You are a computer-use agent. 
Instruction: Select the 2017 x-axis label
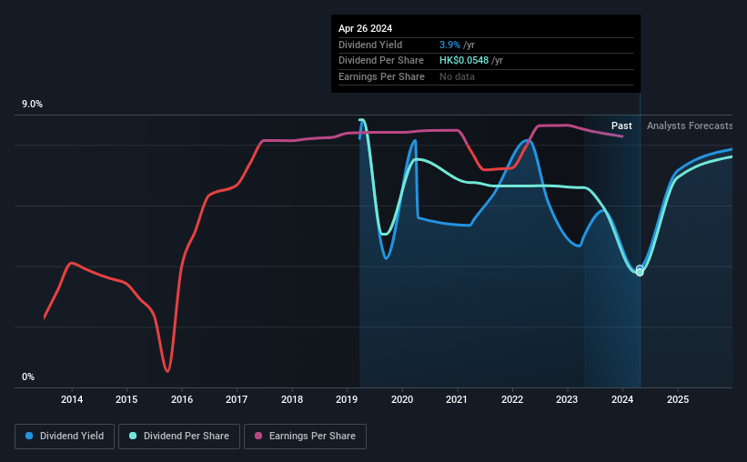click(237, 399)
